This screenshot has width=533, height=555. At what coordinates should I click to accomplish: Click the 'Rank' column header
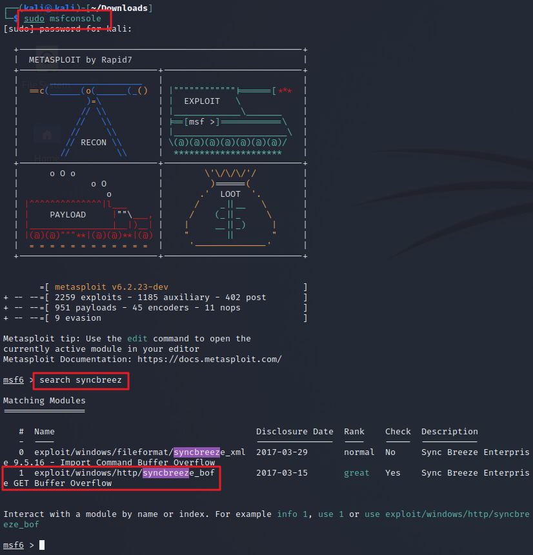(x=354, y=432)
